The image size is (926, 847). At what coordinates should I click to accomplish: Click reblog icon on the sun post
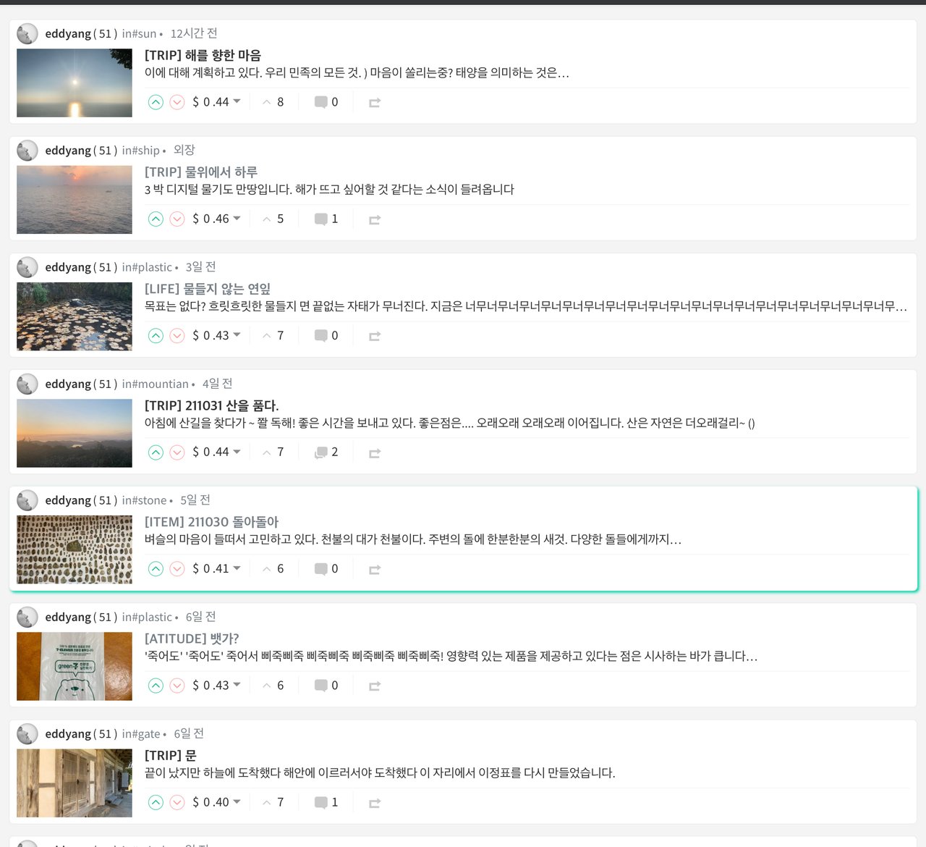(375, 103)
